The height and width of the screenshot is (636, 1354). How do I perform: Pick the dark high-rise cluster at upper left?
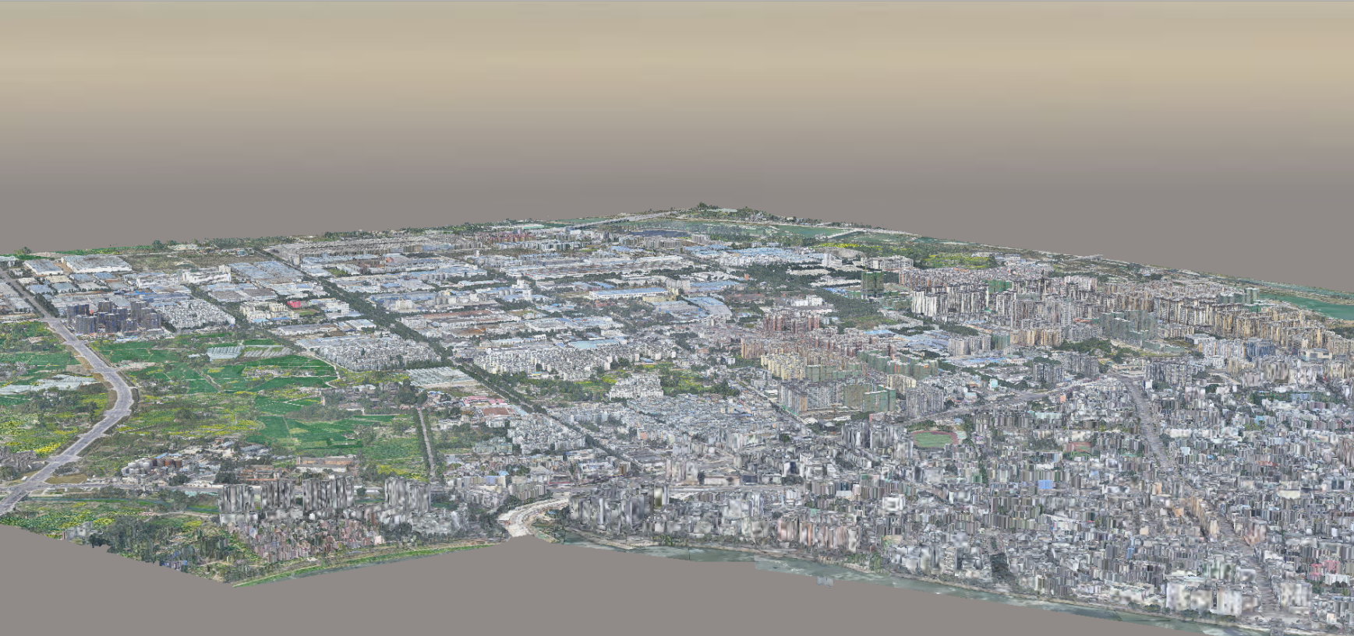click(x=113, y=316)
